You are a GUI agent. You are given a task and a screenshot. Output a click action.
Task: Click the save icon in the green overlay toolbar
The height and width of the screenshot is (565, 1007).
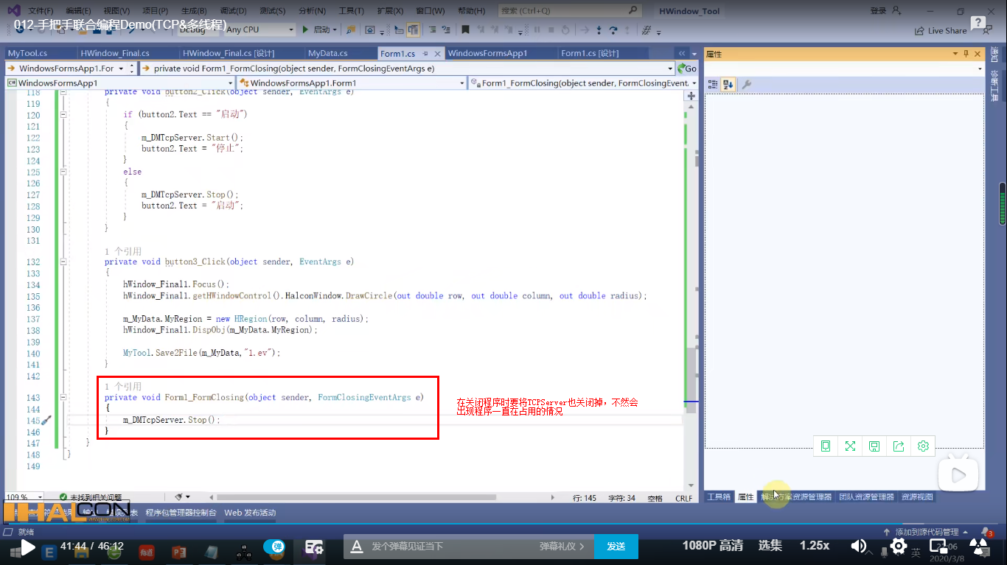pos(874,446)
